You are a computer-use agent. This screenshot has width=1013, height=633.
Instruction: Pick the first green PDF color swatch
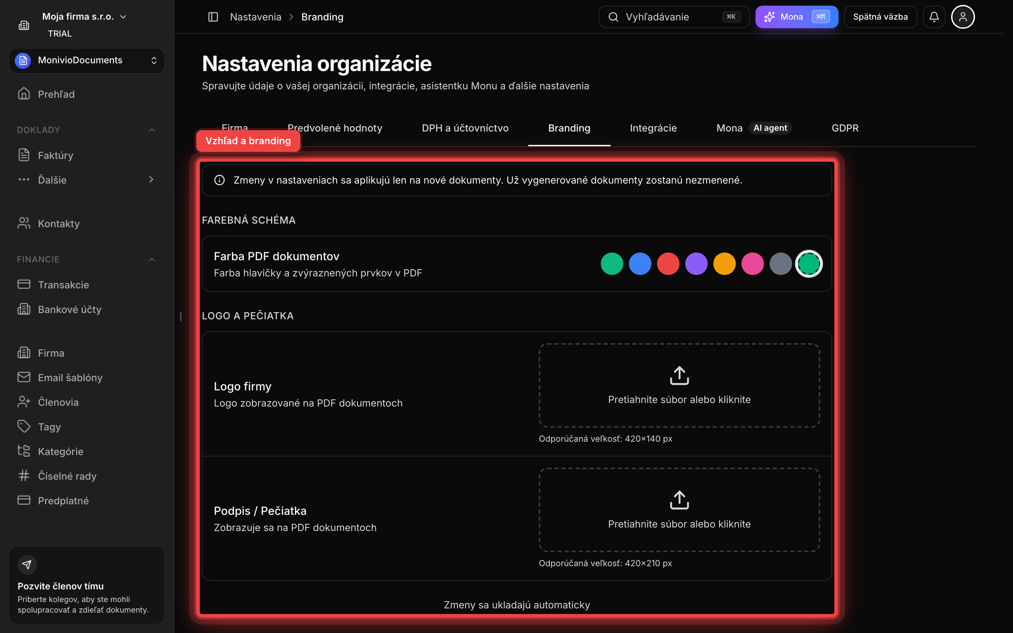point(612,264)
